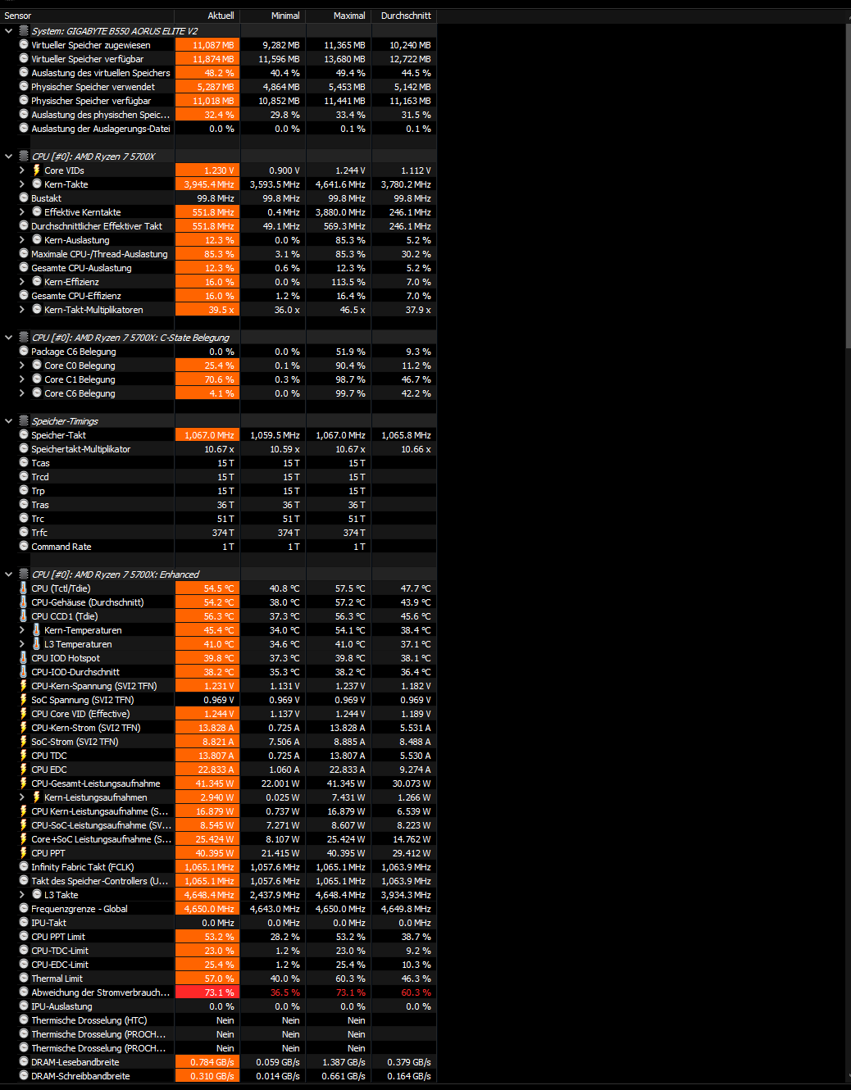Click the icon beside Command Rate
This screenshot has height=1090, width=851.
click(x=24, y=546)
